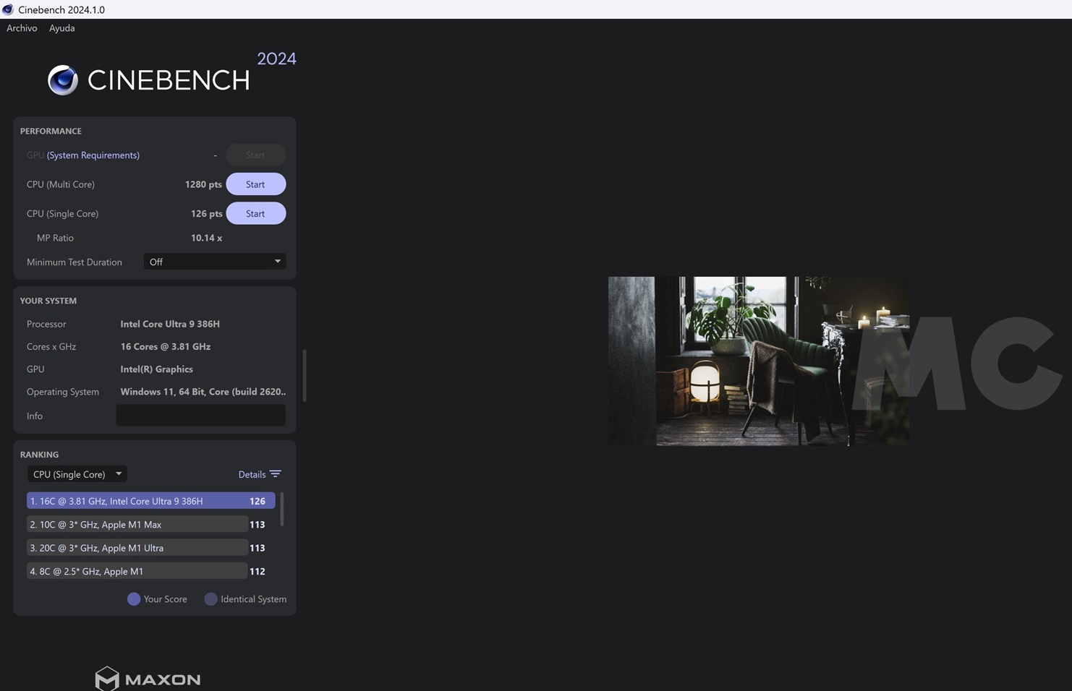This screenshot has width=1072, height=691.
Task: Click the rendered room scene preview
Action: [759, 361]
